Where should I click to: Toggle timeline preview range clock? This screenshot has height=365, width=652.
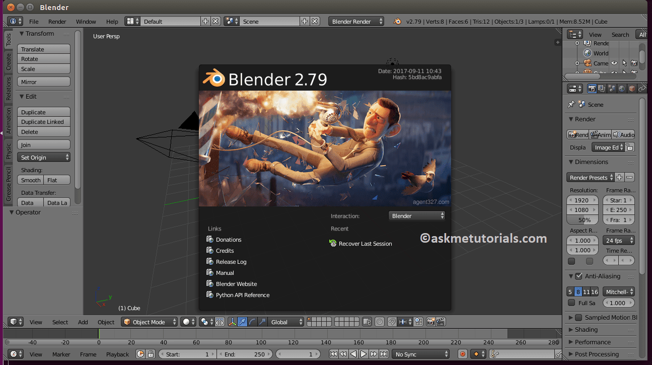140,354
